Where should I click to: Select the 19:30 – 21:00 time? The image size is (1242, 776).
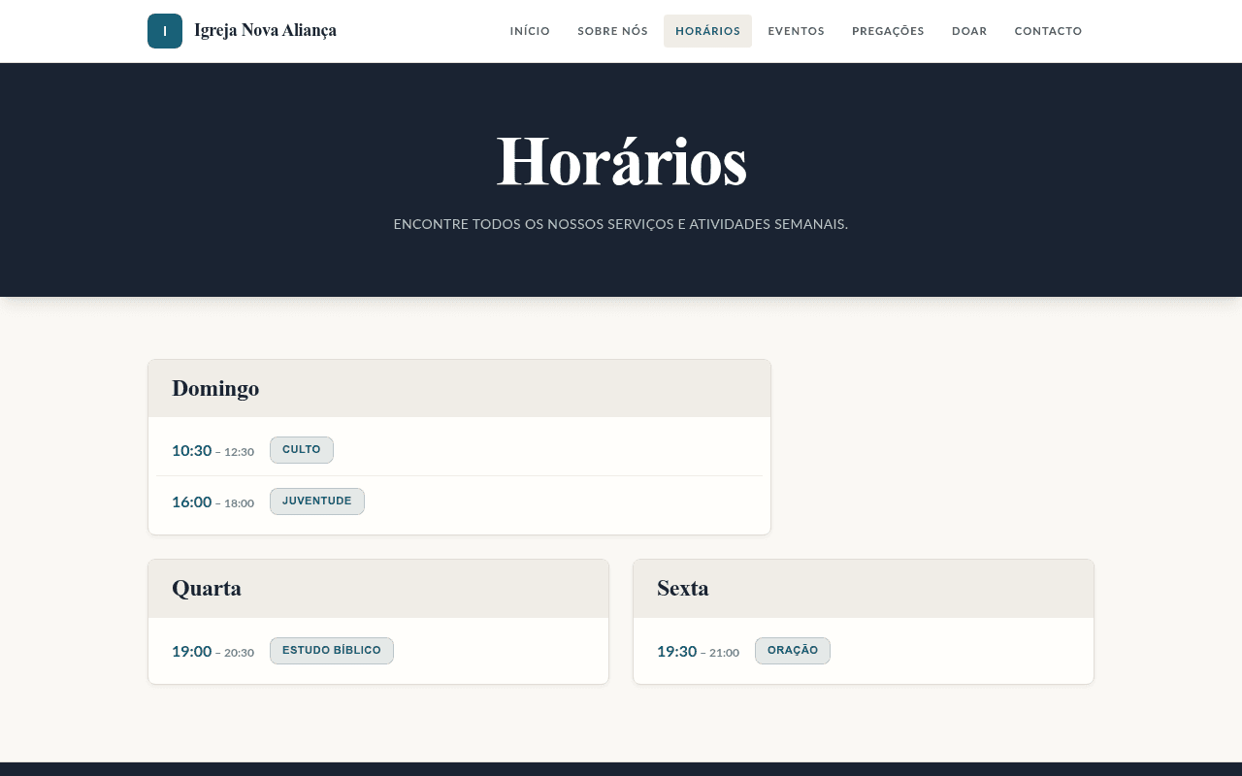pos(698,652)
